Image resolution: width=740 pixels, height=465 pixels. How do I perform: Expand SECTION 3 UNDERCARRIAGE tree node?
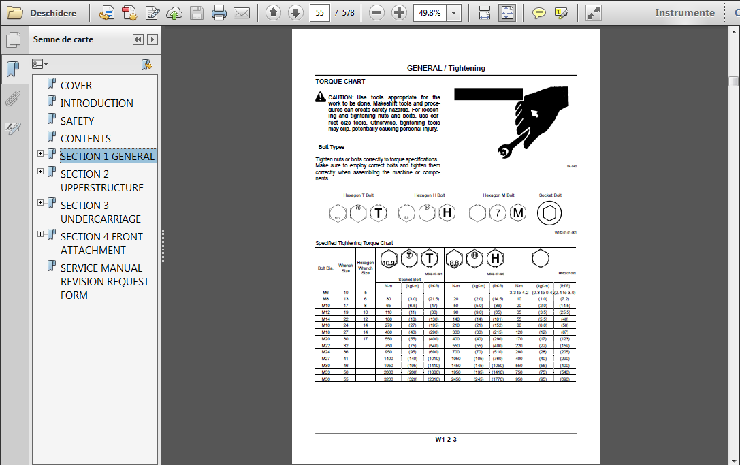(41, 202)
